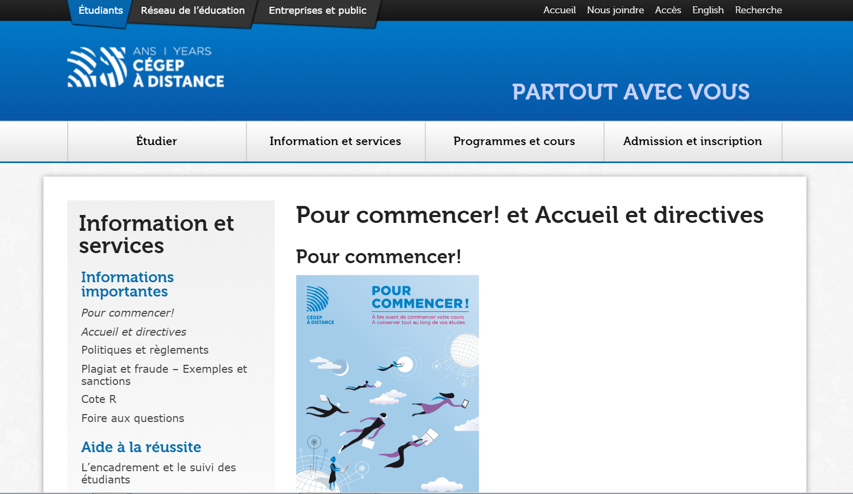The image size is (853, 494).
Task: Open the Cote R page
Action: tap(99, 399)
